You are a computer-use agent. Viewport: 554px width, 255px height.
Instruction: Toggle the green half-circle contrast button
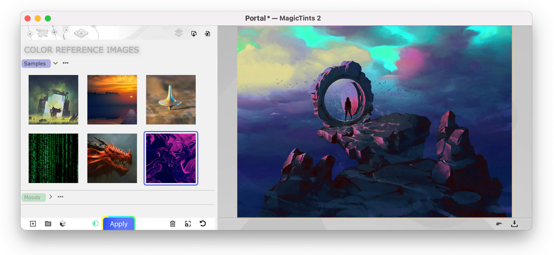pos(95,223)
